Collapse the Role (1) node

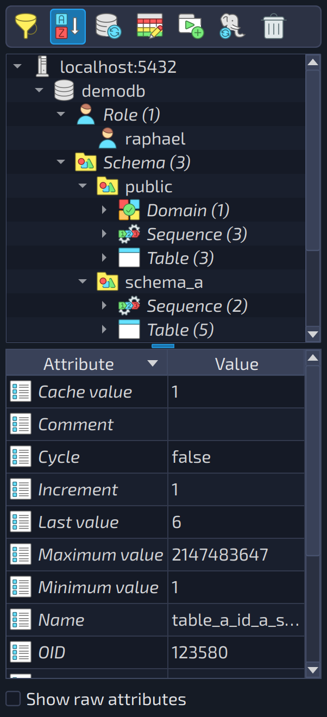pos(61,115)
